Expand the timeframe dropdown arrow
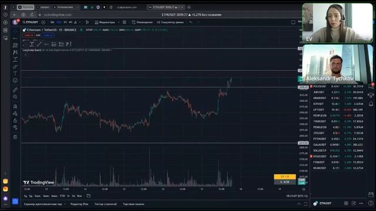 point(80,22)
